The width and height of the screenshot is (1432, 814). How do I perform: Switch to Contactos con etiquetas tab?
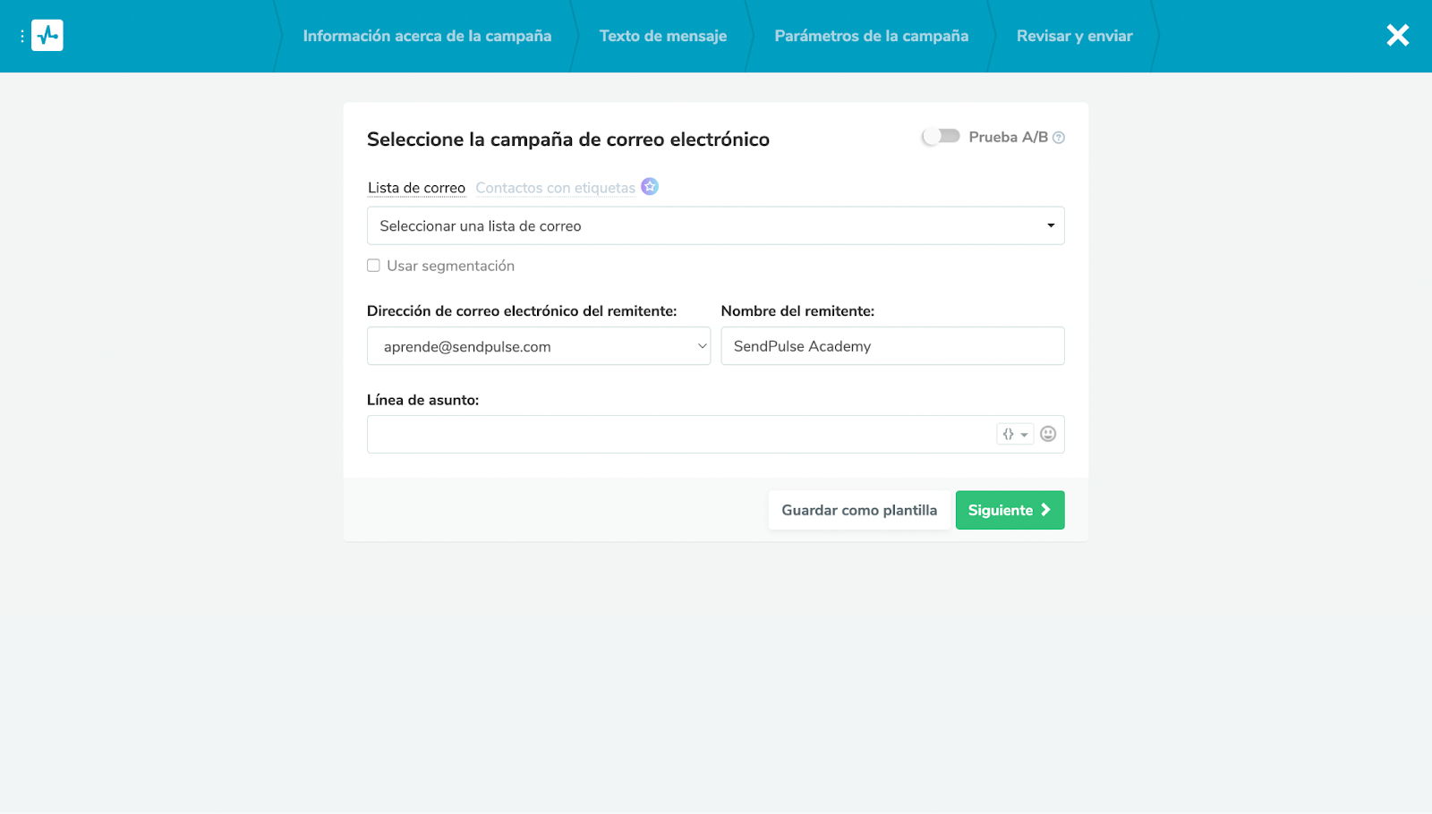[x=556, y=188]
